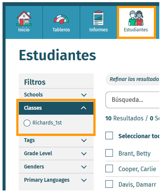Screen dimensions: 160x193
Task: Tick the checkbox for Cooper, Carlie
Action: pos(109,169)
